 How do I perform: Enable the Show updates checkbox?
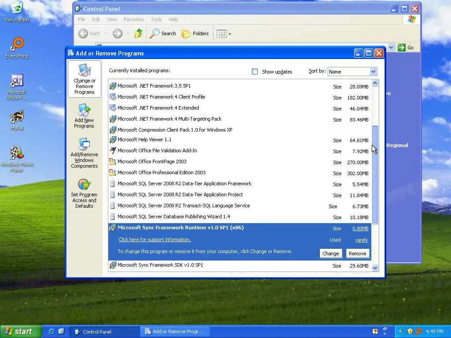click(x=255, y=72)
